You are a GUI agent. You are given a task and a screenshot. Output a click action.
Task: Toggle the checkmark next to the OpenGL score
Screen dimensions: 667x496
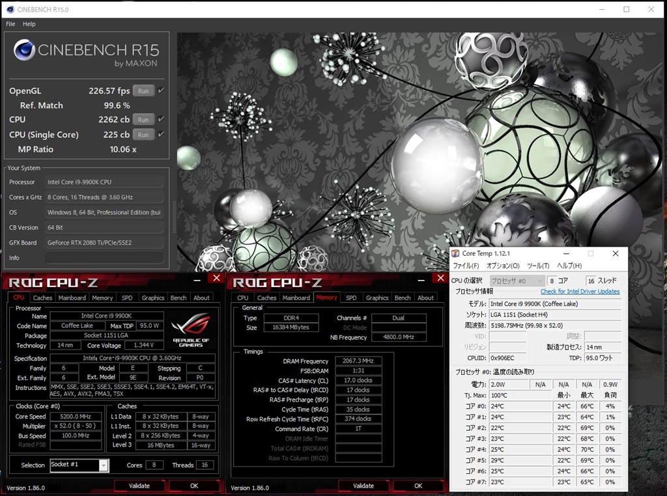162,90
